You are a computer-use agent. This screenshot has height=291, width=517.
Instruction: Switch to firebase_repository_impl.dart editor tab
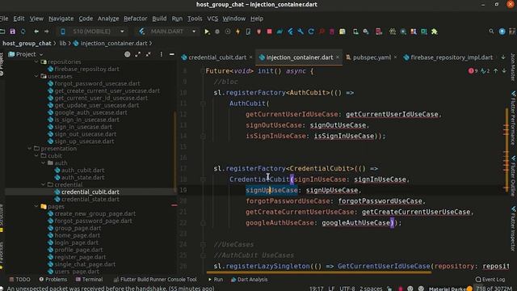pyautogui.click(x=452, y=57)
